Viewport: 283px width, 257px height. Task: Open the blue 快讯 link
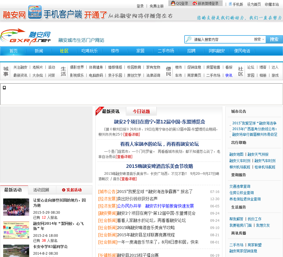tap(229, 75)
